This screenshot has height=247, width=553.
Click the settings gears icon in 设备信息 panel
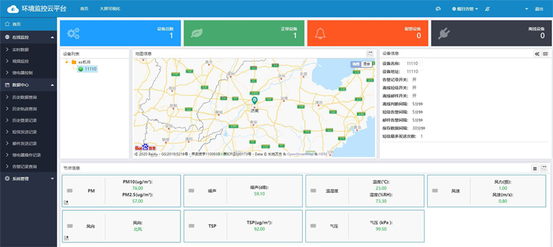(537, 54)
